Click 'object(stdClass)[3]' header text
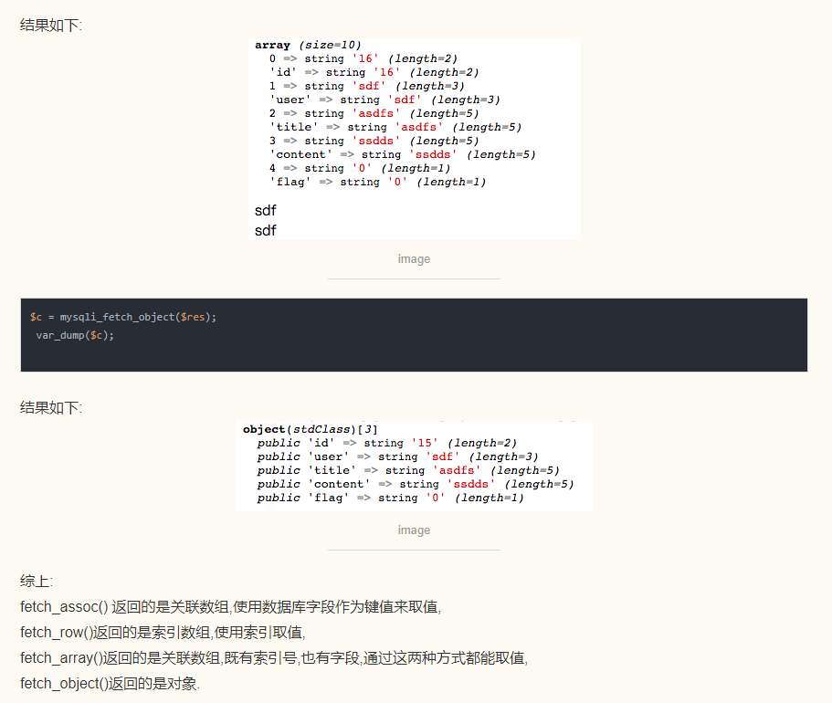 click(x=310, y=429)
